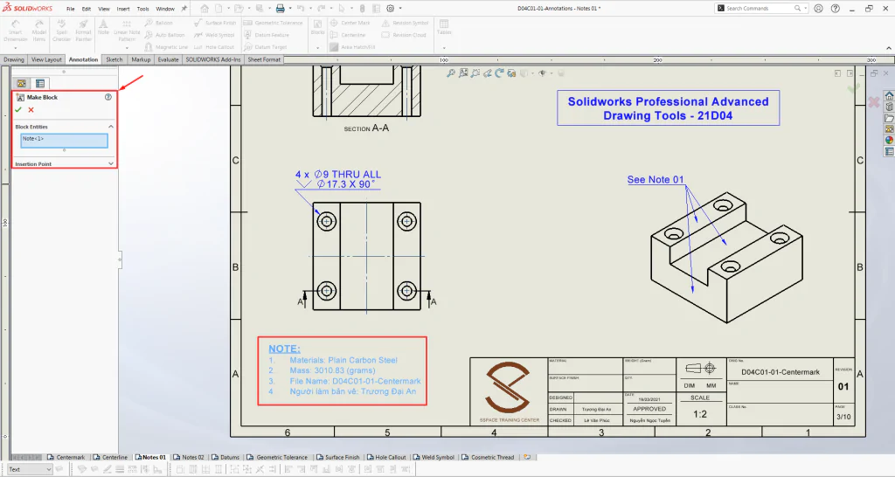This screenshot has height=477, width=895.
Task: Open the Notes 02 sheet tab
Action: pos(189,457)
